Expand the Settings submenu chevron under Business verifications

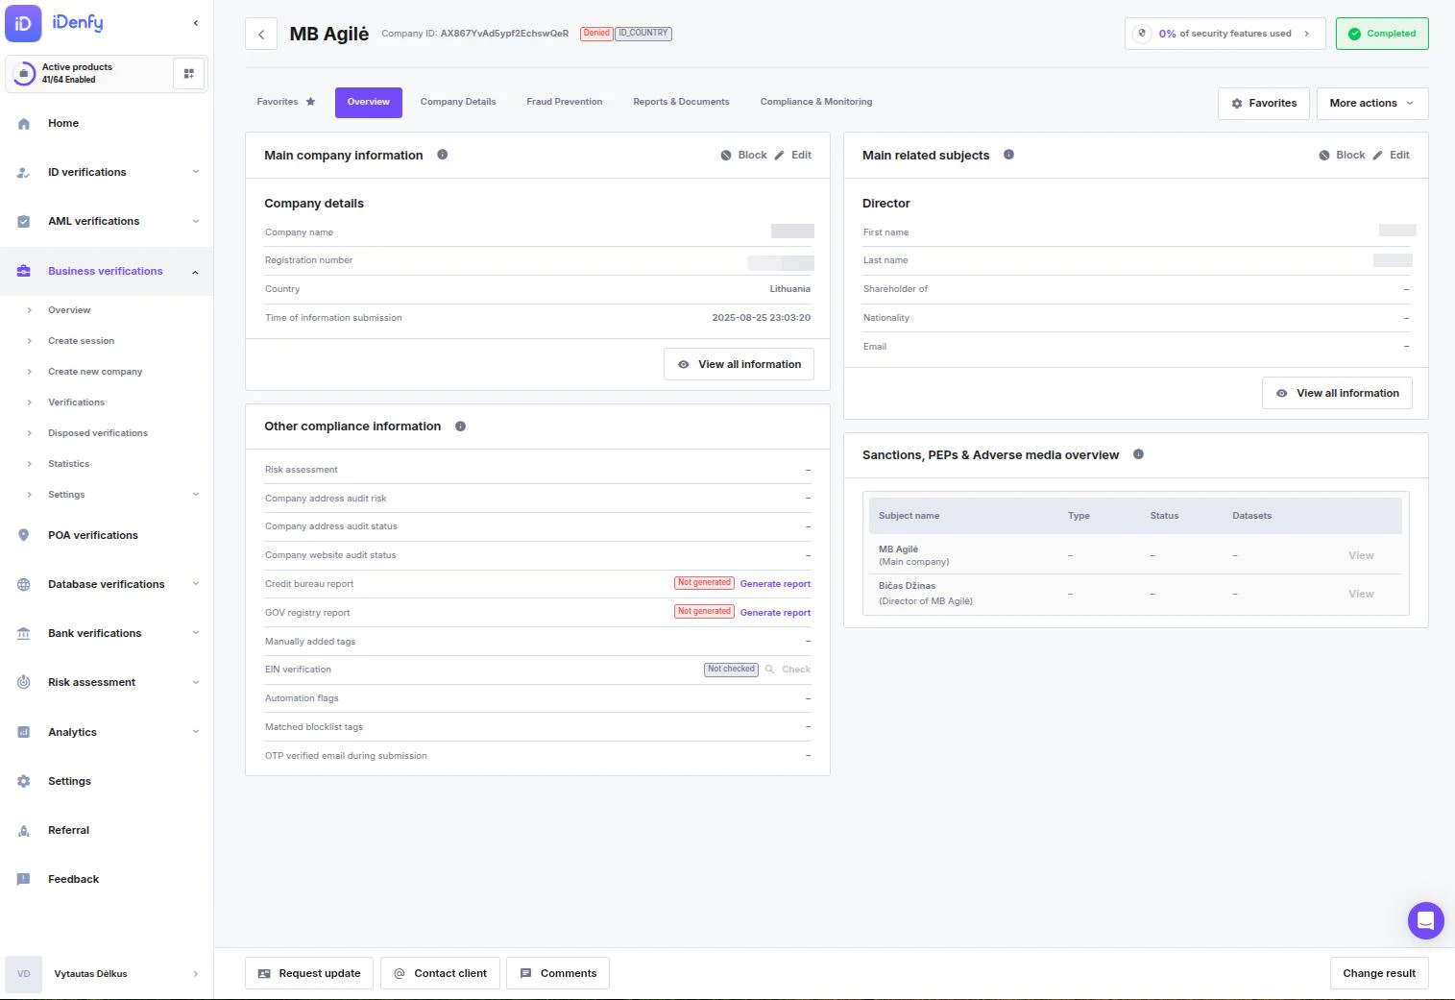point(196,495)
